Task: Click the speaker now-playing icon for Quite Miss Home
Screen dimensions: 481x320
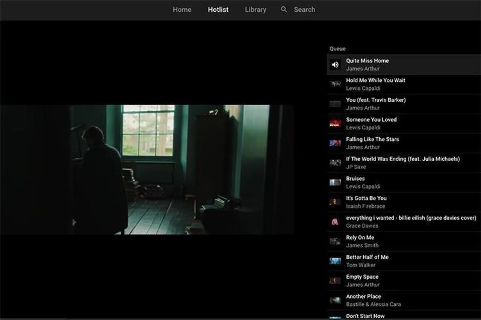Action: pos(335,65)
